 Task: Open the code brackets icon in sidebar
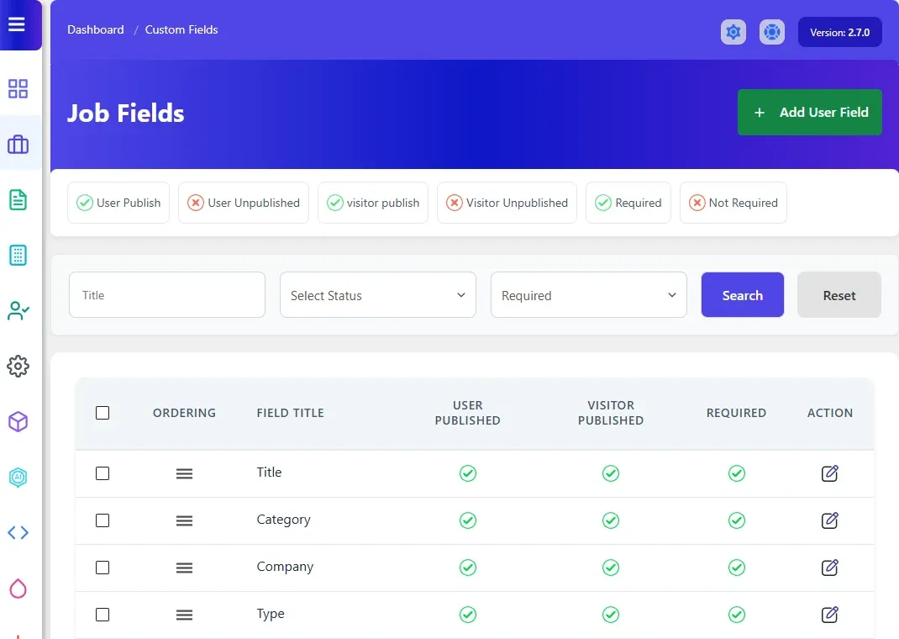tap(18, 532)
